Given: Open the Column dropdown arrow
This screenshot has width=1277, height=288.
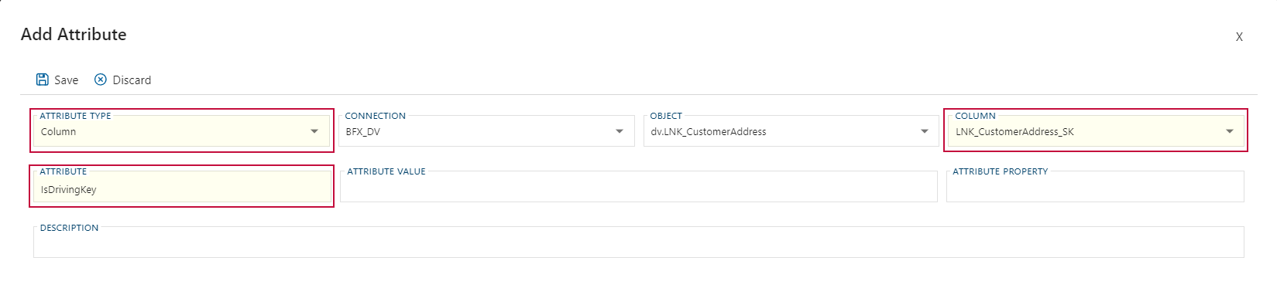Looking at the screenshot, I should [1230, 131].
